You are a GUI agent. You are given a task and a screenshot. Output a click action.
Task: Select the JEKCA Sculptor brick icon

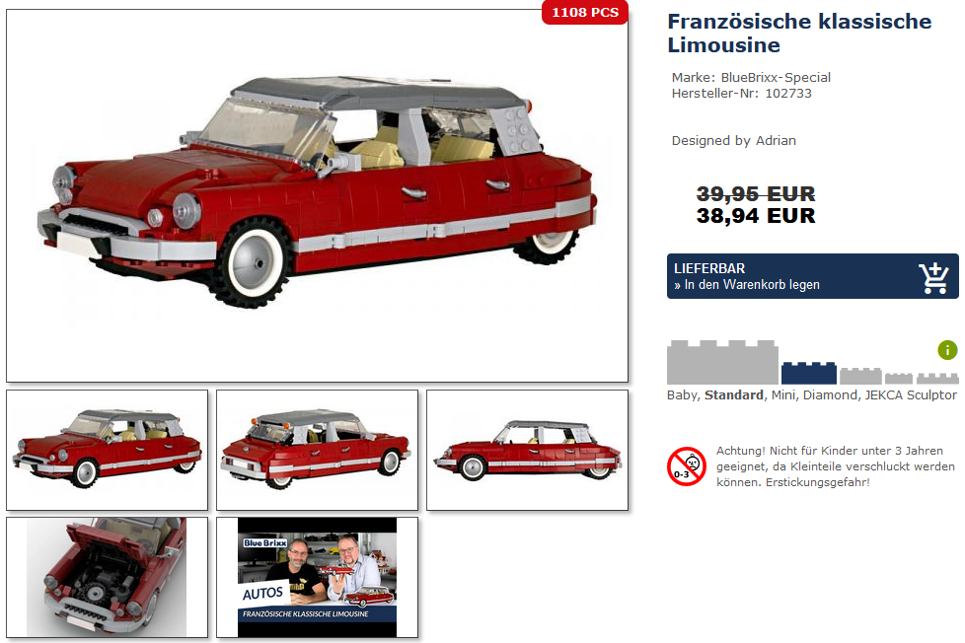(937, 379)
